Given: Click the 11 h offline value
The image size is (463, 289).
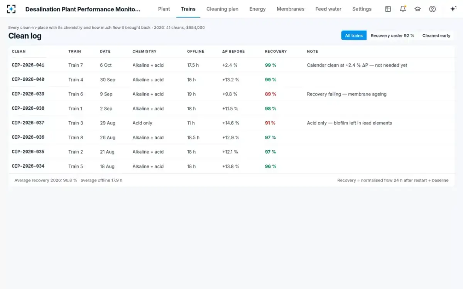Looking at the screenshot, I should point(191,123).
